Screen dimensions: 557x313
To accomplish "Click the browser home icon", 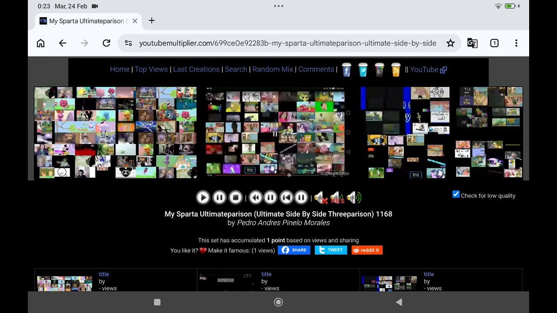I will point(40,43).
